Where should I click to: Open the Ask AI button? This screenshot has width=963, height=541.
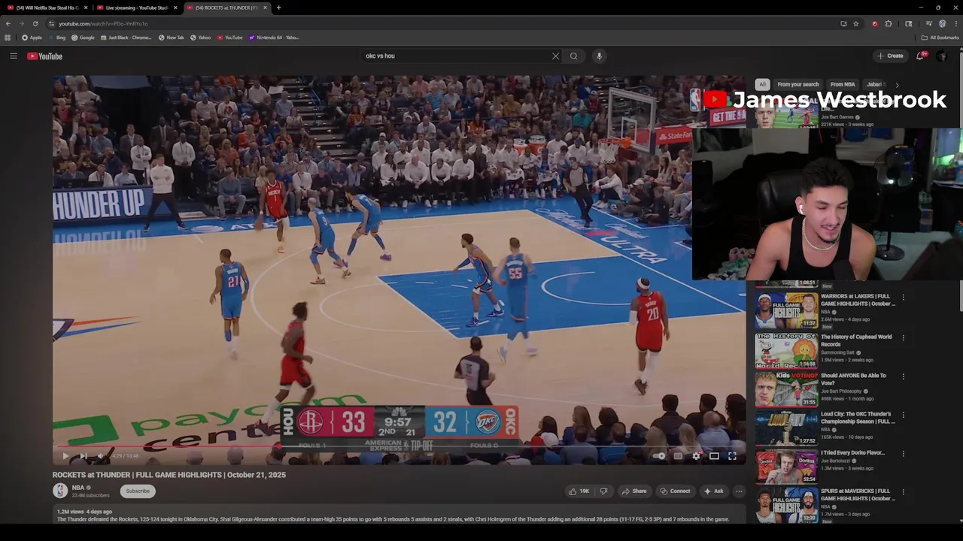coord(713,491)
